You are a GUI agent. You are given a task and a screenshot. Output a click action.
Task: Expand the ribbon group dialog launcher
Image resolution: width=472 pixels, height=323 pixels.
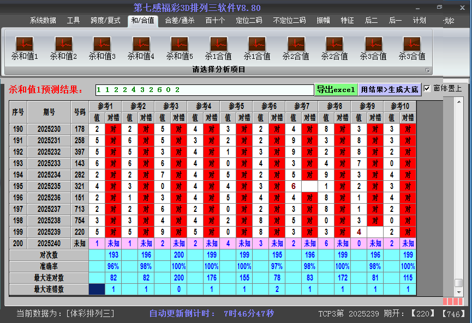coord(428,70)
